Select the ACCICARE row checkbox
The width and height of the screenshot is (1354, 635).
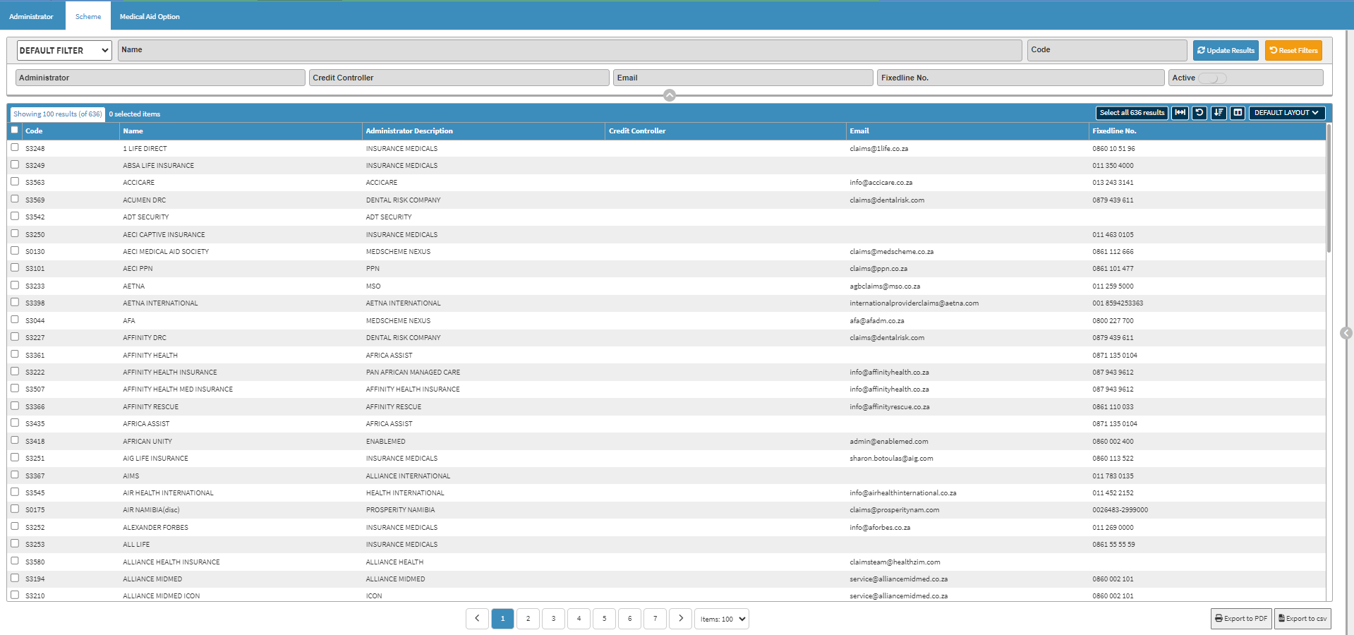(x=14, y=182)
